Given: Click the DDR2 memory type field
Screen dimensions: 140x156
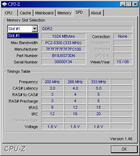Looking at the screenshot, I should coord(87,29).
